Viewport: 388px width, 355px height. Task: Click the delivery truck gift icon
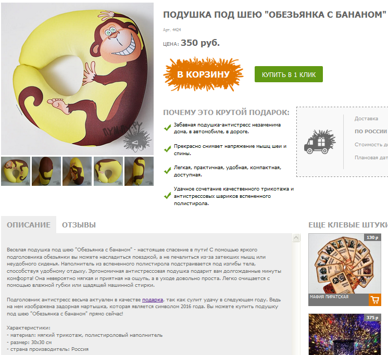click(x=320, y=142)
